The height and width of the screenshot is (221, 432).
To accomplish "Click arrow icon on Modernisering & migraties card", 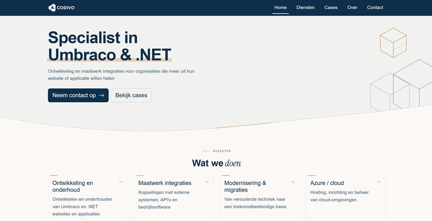I will (x=292, y=182).
